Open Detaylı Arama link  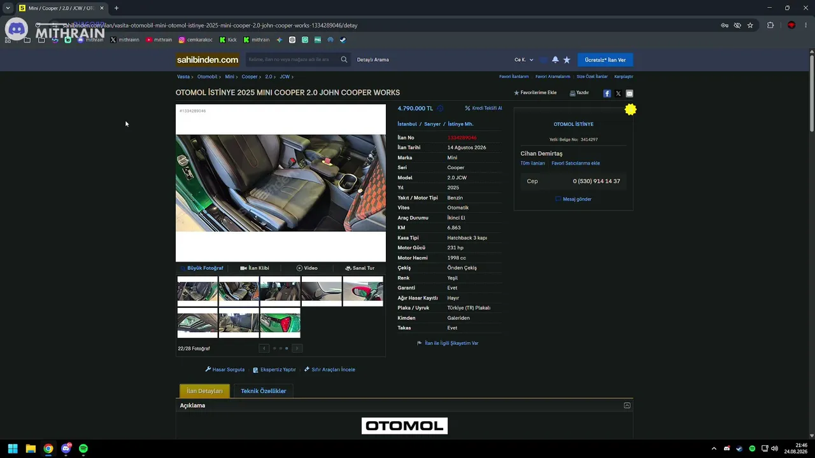373,60
